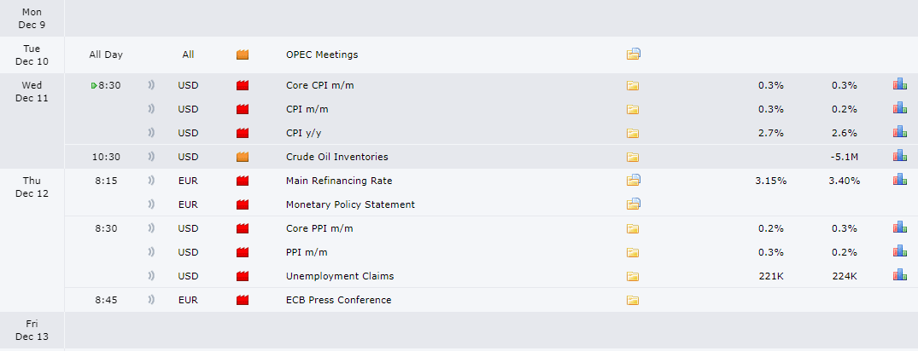Screen dimensions: 918x351
Task: Open detail folder for OPEC Meetings
Action: coord(633,55)
